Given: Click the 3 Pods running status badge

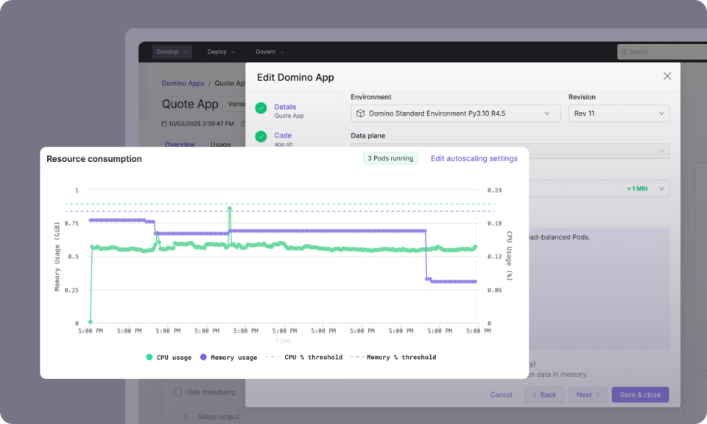Looking at the screenshot, I should click(x=390, y=158).
